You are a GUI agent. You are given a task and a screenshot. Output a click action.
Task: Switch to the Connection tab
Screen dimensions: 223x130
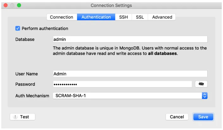coord(62,17)
